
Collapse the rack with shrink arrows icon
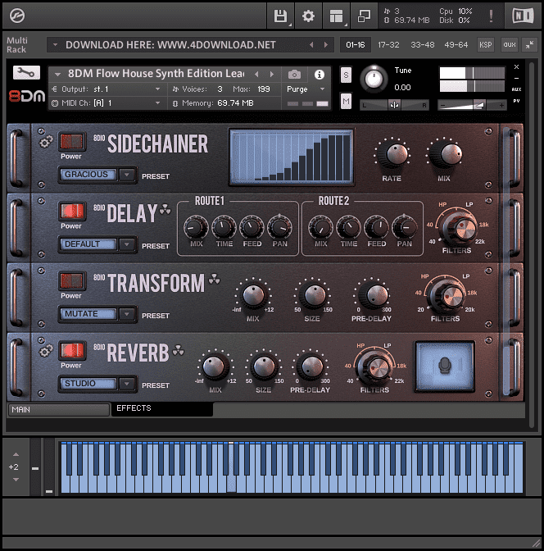click(x=529, y=44)
